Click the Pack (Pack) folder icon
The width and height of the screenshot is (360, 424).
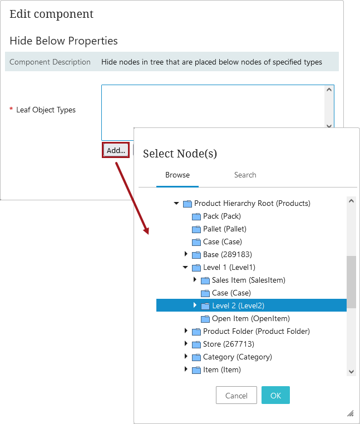pos(196,216)
